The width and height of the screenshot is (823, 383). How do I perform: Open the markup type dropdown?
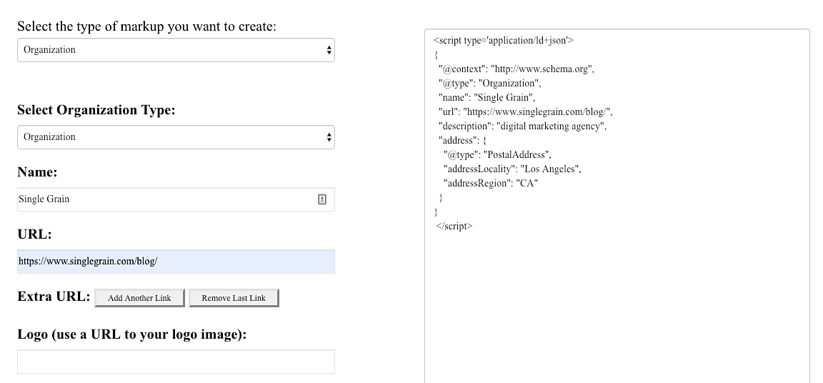(176, 50)
